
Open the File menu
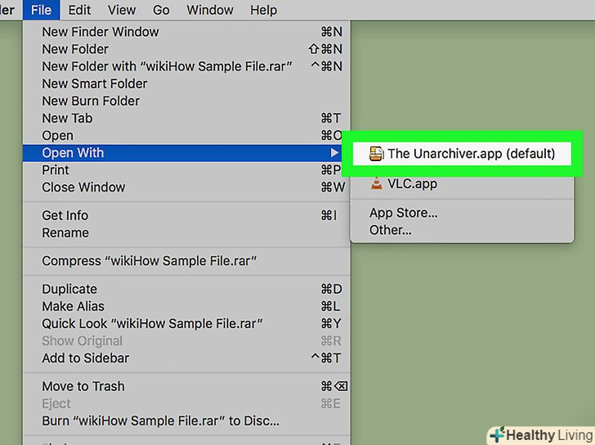(x=41, y=11)
